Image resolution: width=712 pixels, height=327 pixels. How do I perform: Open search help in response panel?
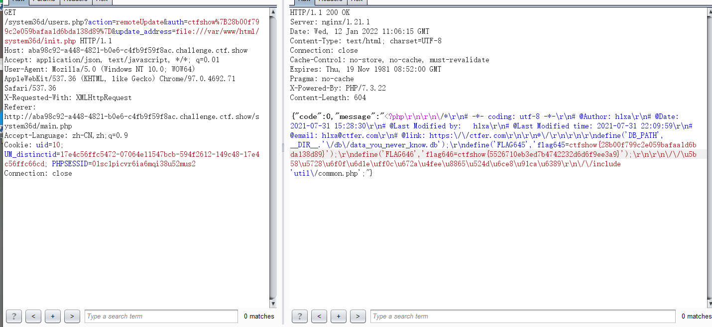pos(300,316)
